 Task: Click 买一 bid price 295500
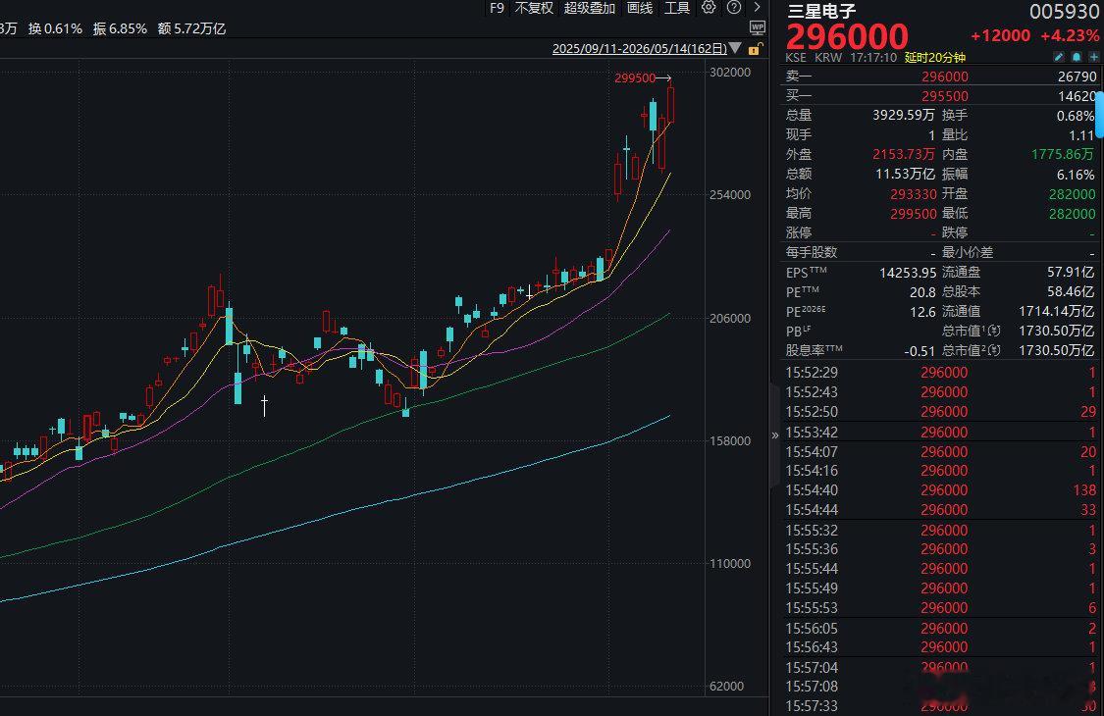tap(945, 96)
